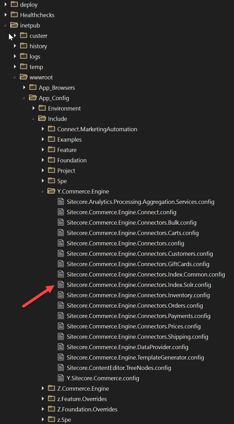
Task: Open Sitecore.Analytics.Processing.Aggregation.Services.config
Action: [140, 202]
